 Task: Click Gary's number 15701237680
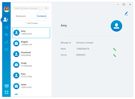(26, 76)
